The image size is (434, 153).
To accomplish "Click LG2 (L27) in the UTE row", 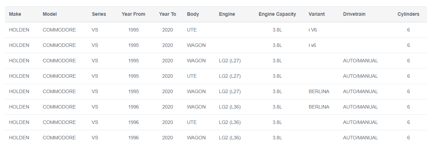I will [230, 76].
